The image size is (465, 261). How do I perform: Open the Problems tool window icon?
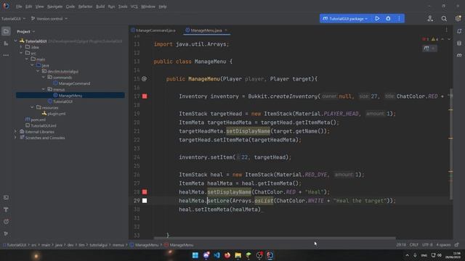tap(6, 221)
